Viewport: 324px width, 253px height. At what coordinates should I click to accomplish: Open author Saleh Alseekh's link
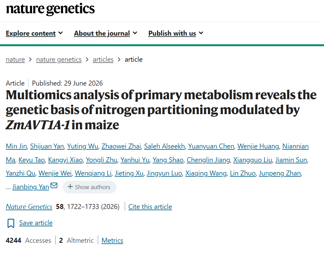click(x=164, y=146)
